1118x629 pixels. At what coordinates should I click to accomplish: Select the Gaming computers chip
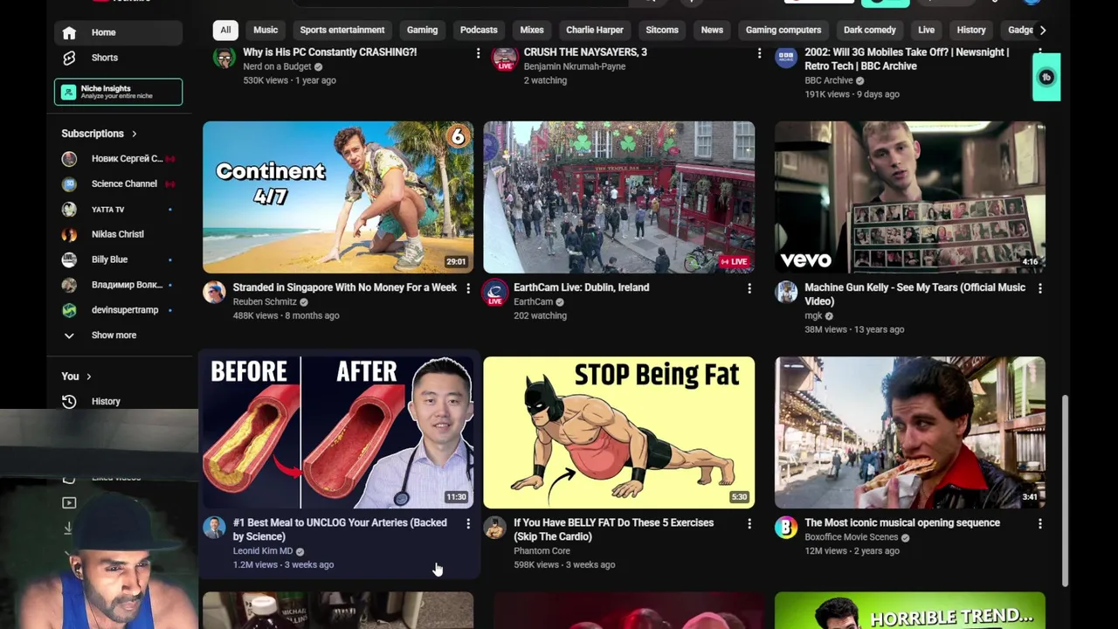pos(783,30)
